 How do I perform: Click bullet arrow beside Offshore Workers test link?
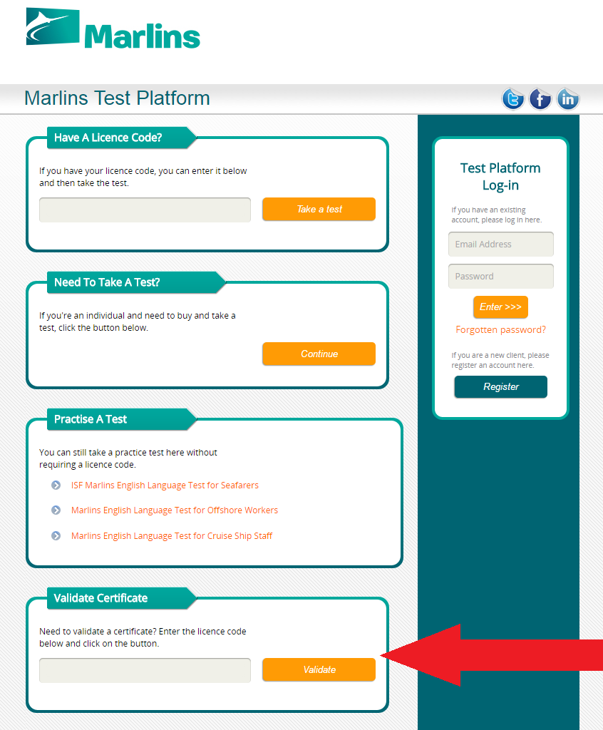tap(56, 510)
